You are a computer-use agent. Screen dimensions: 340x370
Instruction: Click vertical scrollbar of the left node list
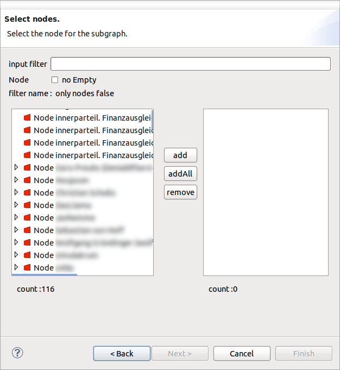153,120
